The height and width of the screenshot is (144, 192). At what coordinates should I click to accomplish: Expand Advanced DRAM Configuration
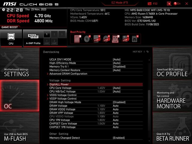(x=68, y=74)
